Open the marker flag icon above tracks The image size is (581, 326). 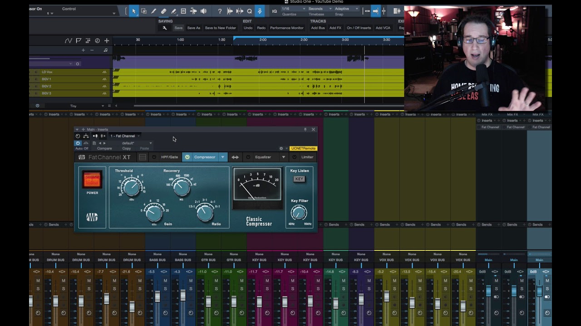point(79,40)
